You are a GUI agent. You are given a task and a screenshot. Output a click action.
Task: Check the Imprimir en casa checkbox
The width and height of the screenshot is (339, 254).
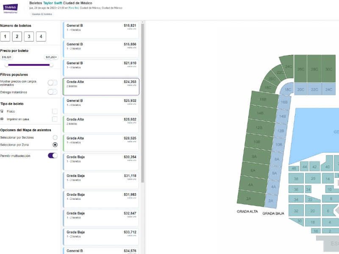pos(55,119)
